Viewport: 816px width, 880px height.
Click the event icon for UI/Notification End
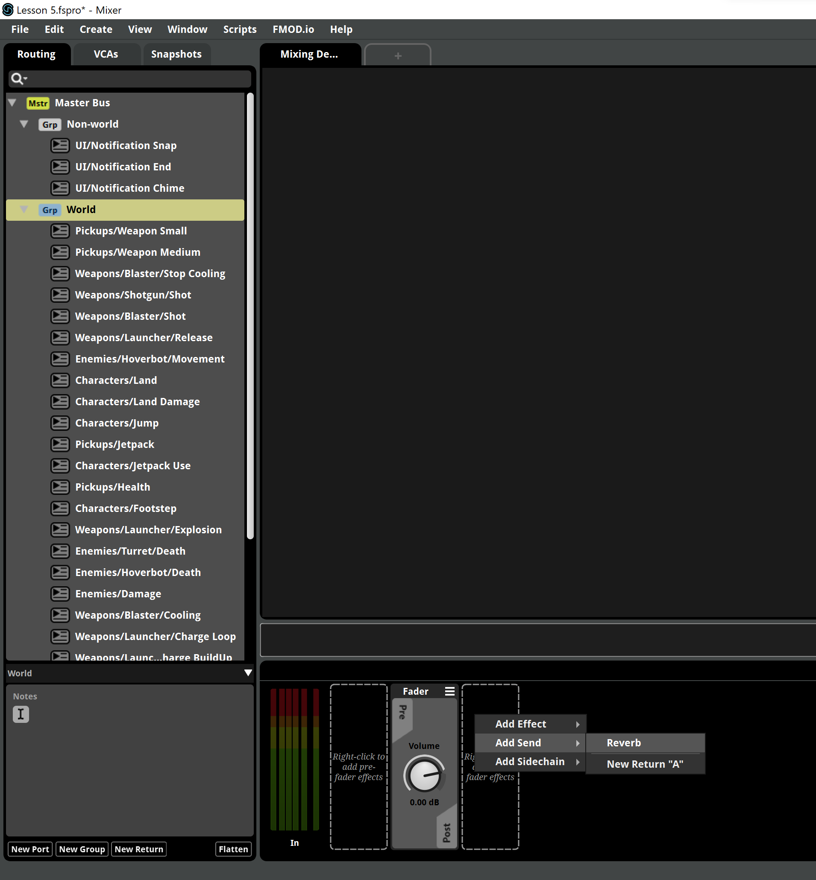click(x=60, y=167)
